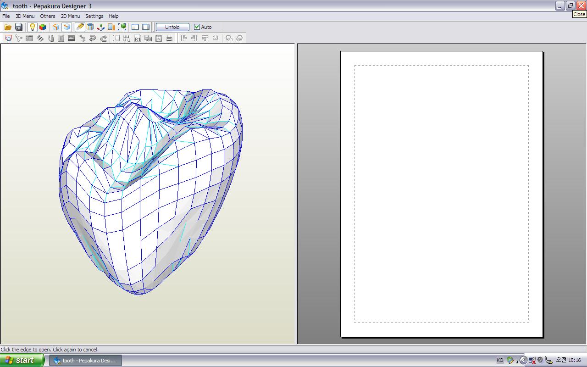This screenshot has width=587, height=367.
Task: Click the Print printer icon
Action: (x=169, y=38)
